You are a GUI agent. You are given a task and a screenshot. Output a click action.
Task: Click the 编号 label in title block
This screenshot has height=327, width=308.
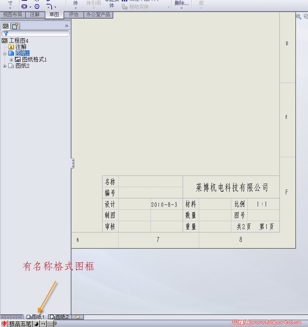tap(110, 193)
